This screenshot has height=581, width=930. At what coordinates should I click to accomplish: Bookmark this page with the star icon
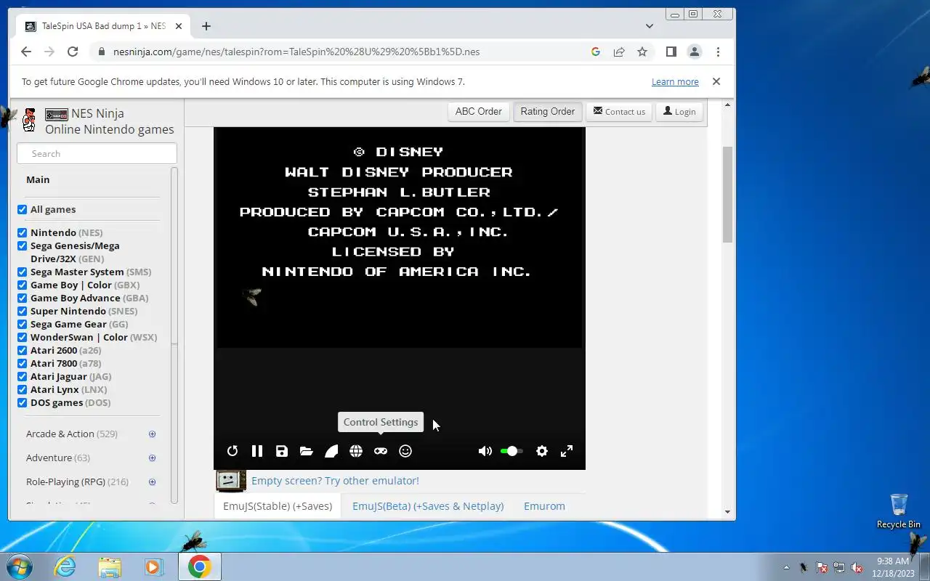(x=642, y=52)
